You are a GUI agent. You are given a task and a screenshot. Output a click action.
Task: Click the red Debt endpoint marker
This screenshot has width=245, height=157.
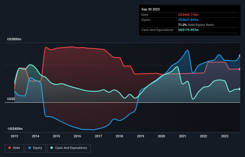(240, 69)
